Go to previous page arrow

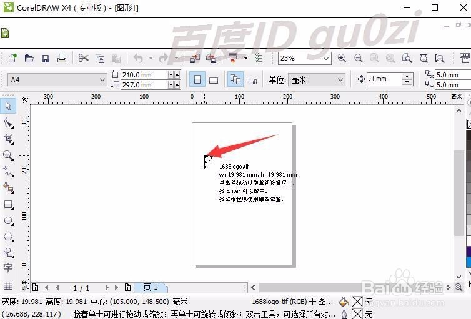[x=57, y=288]
